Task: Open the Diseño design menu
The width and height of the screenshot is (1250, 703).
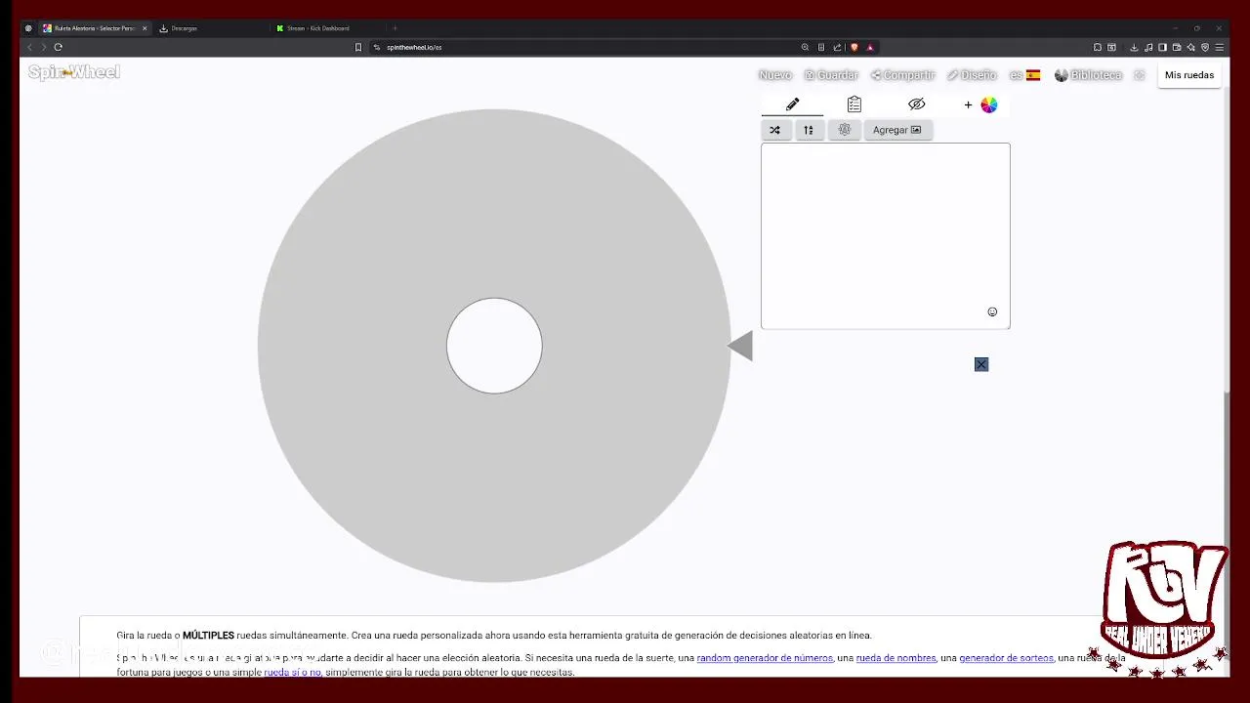Action: pyautogui.click(x=972, y=75)
